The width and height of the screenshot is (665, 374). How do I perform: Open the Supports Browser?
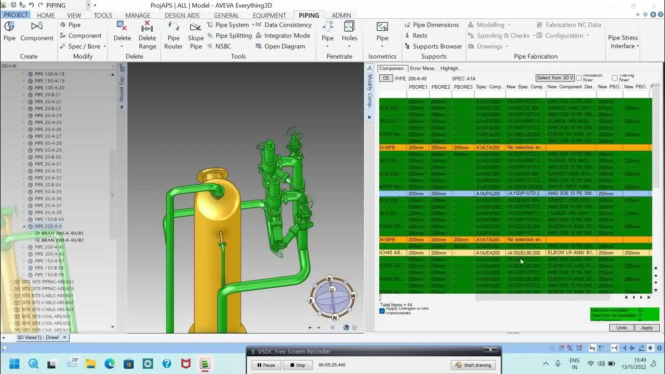point(433,46)
